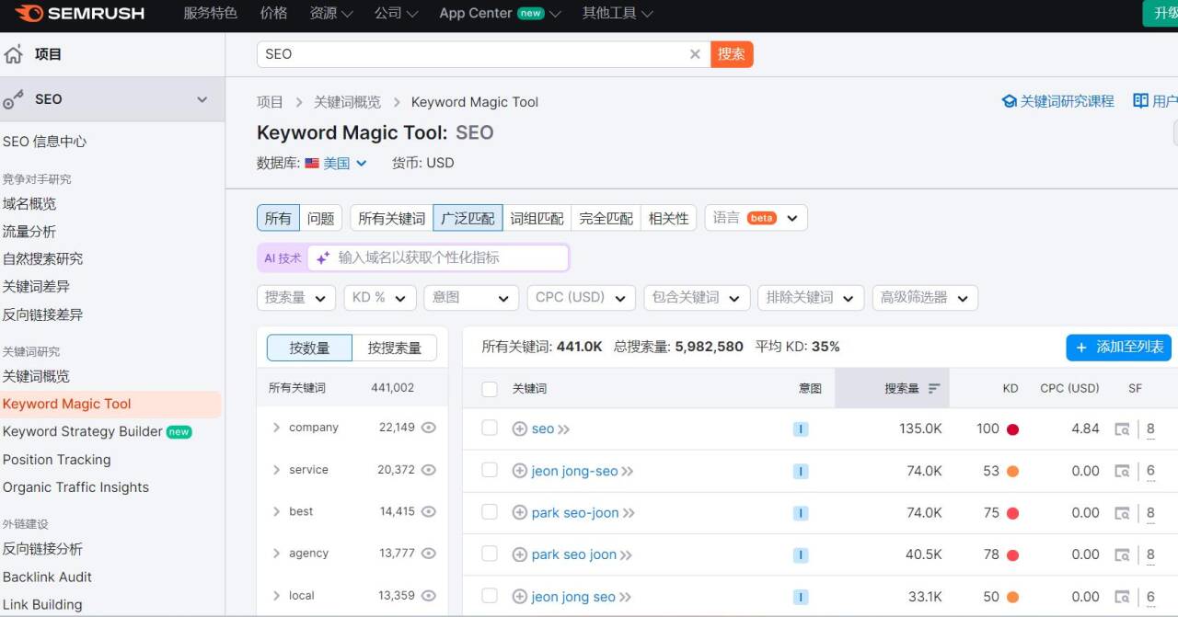Open the 语言 beta selector
The image size is (1178, 617).
pyautogui.click(x=756, y=218)
